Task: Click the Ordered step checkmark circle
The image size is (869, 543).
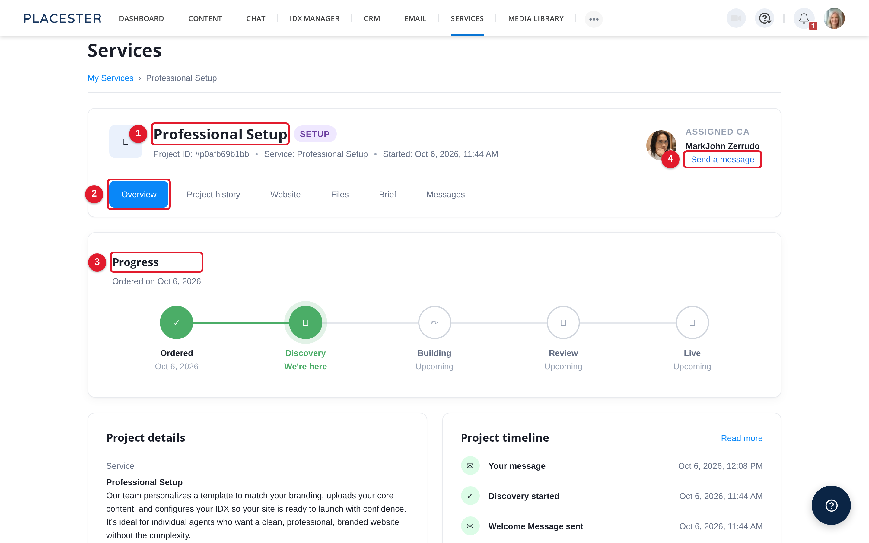Action: [176, 322]
